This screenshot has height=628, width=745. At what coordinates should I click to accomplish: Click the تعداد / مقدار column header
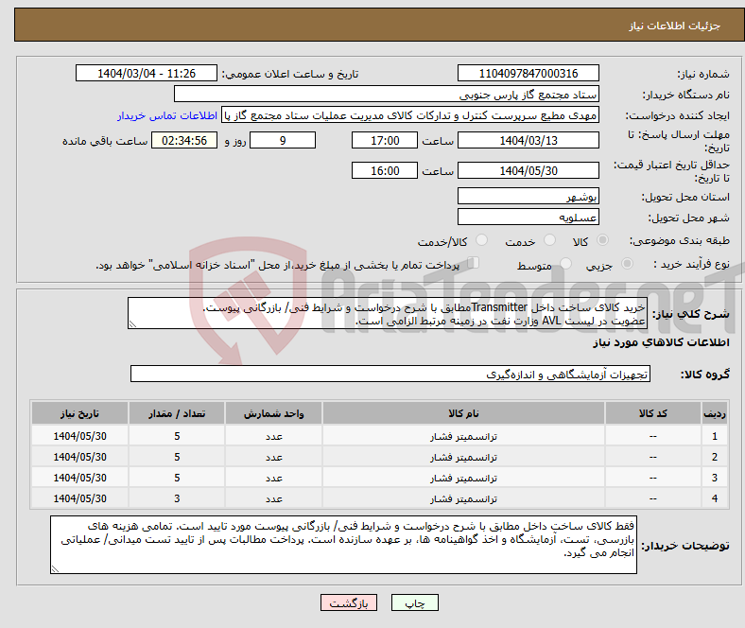point(177,413)
